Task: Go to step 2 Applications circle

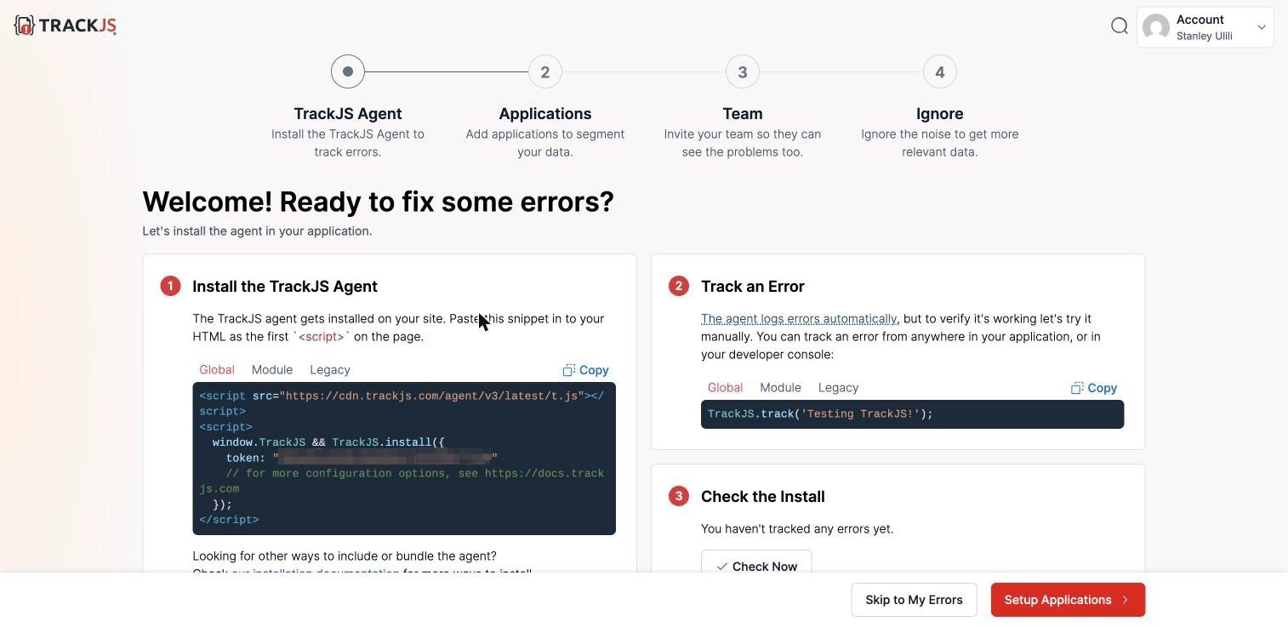Action: pyautogui.click(x=545, y=71)
